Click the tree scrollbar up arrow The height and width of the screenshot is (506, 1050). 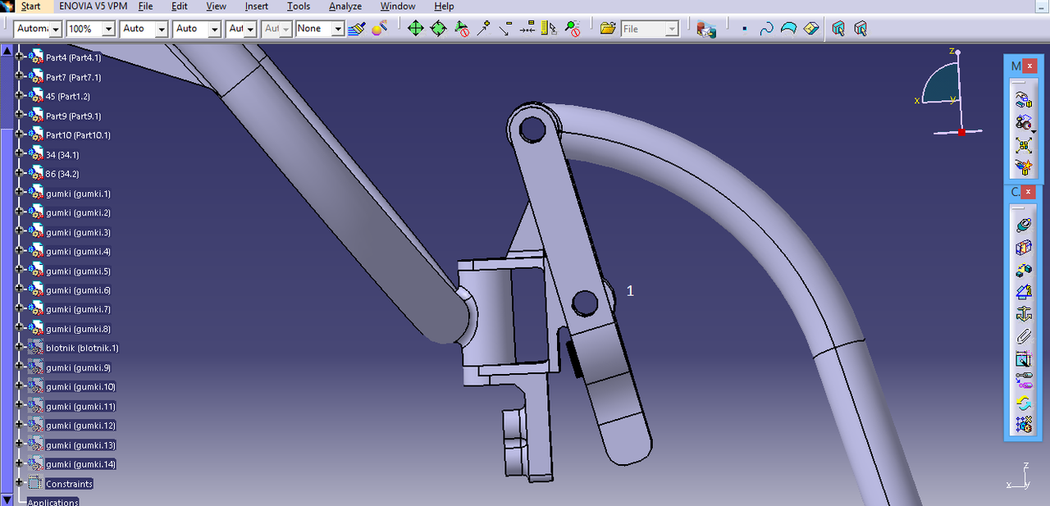click(7, 50)
